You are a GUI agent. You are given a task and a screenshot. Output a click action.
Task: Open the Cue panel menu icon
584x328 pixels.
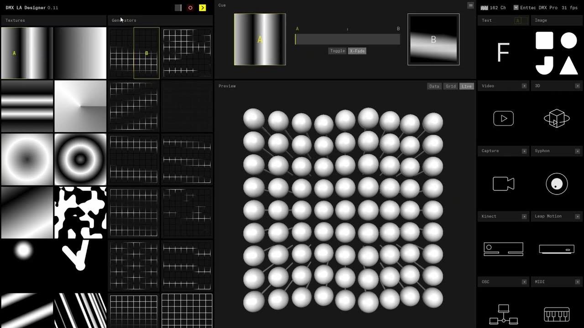tap(470, 5)
